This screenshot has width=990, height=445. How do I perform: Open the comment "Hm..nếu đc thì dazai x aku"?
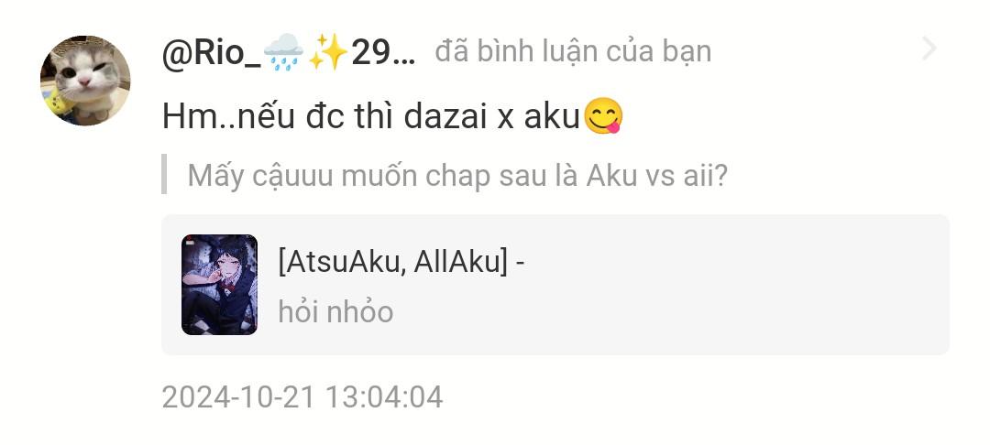tap(392, 117)
